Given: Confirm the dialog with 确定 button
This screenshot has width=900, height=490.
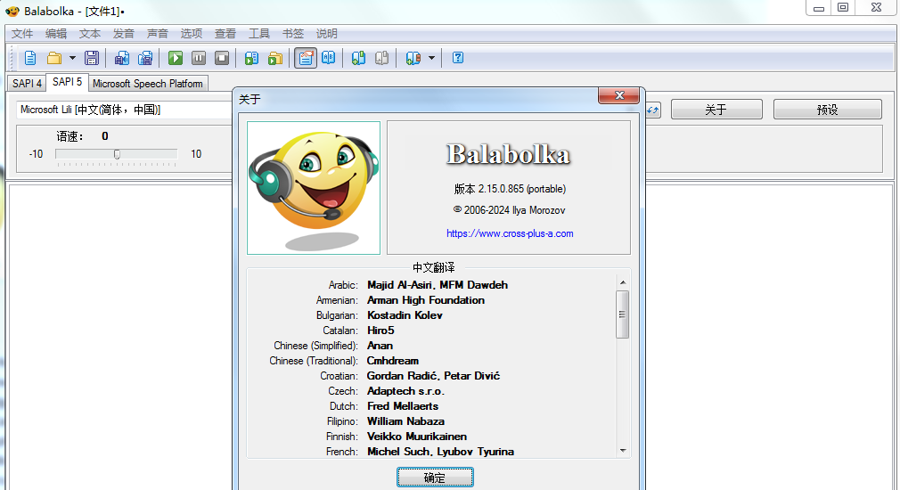Looking at the screenshot, I should click(x=435, y=478).
